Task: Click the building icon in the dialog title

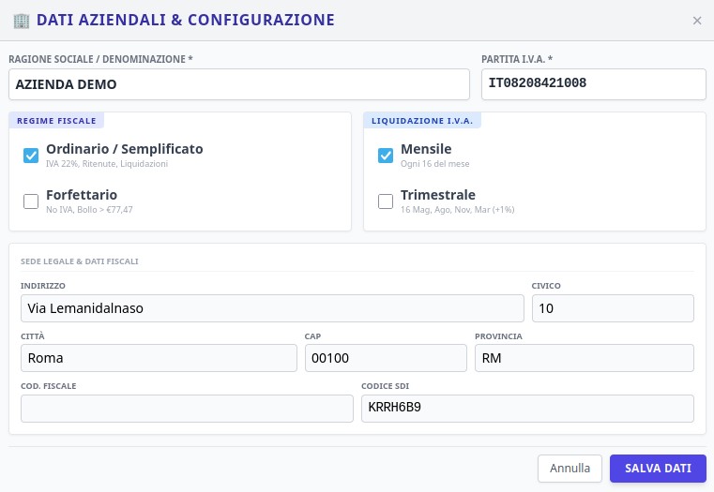Action: [x=21, y=20]
